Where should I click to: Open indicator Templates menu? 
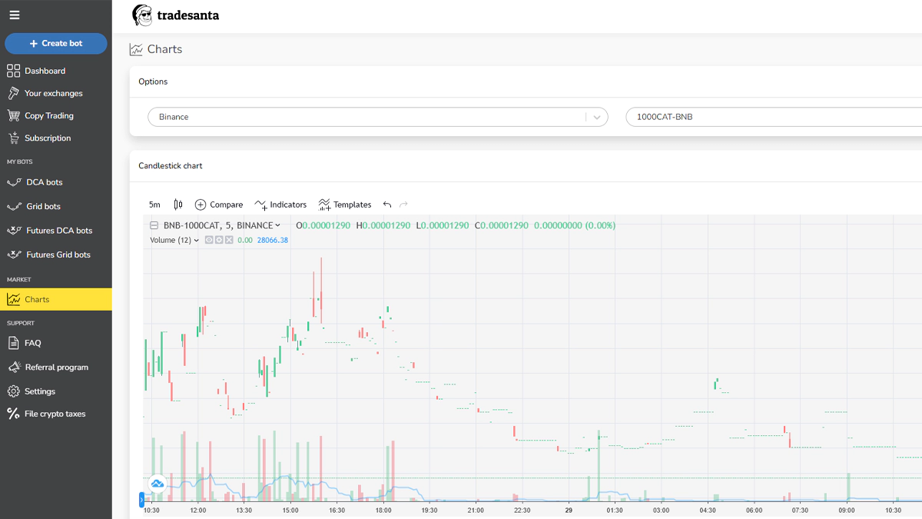(x=345, y=205)
